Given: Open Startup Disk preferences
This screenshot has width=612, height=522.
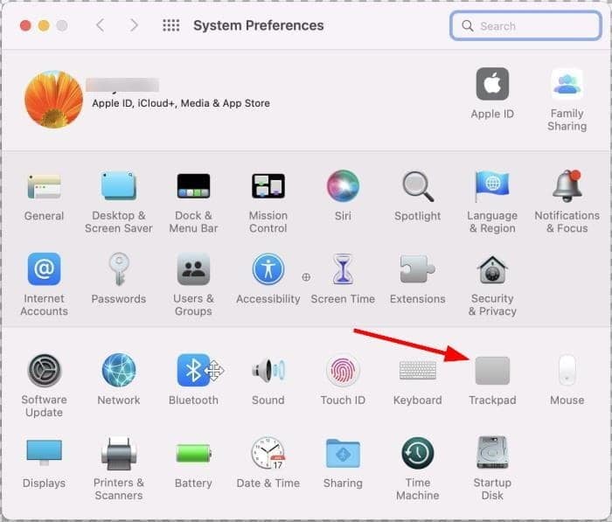Looking at the screenshot, I should (x=492, y=454).
